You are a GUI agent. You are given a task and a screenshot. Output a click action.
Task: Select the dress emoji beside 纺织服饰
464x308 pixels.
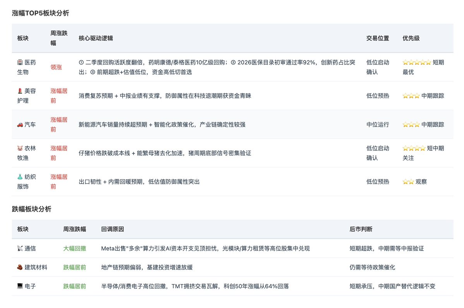[x=20, y=177]
